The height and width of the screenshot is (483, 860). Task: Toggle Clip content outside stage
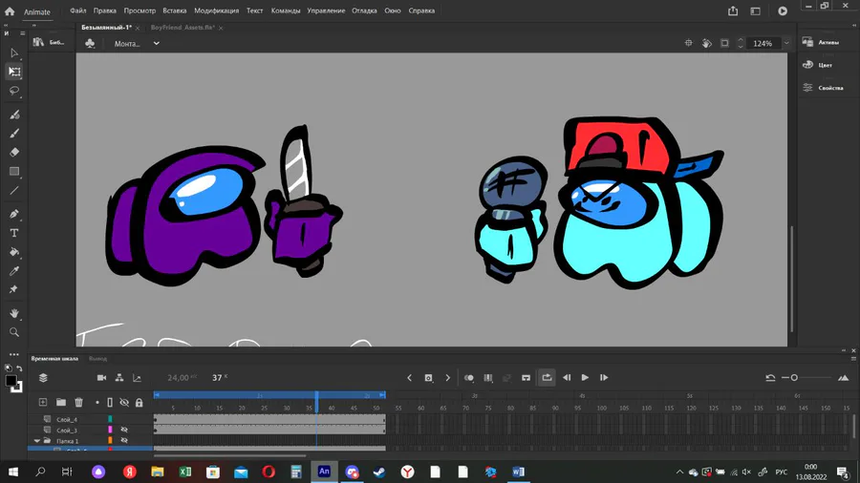pos(724,43)
